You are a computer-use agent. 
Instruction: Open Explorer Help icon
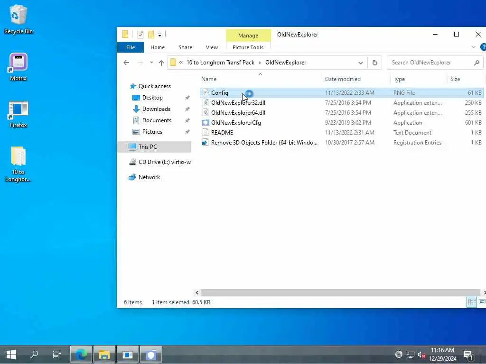(483, 47)
